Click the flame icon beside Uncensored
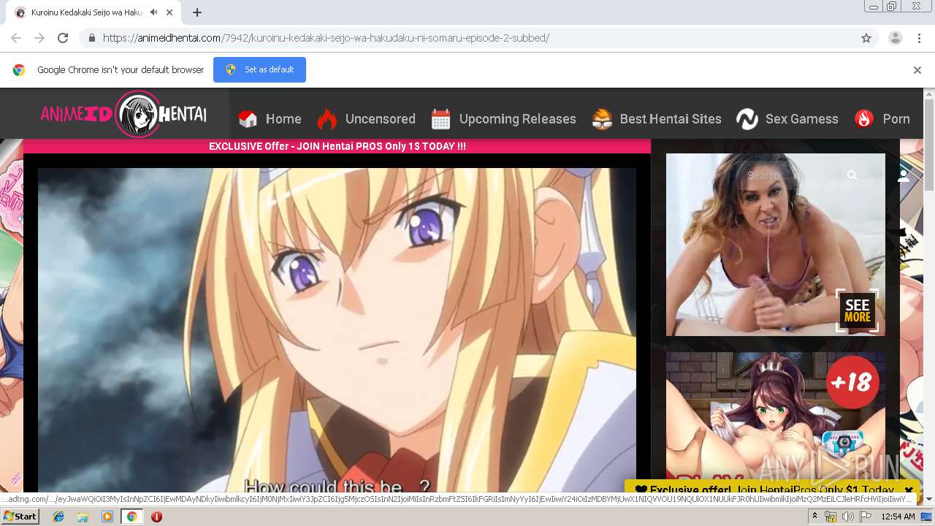935x526 pixels. [x=327, y=118]
